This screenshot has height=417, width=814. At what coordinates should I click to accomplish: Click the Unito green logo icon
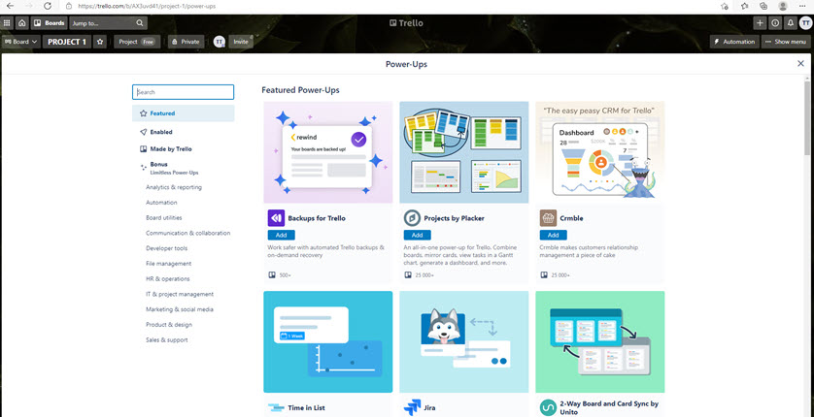click(548, 407)
